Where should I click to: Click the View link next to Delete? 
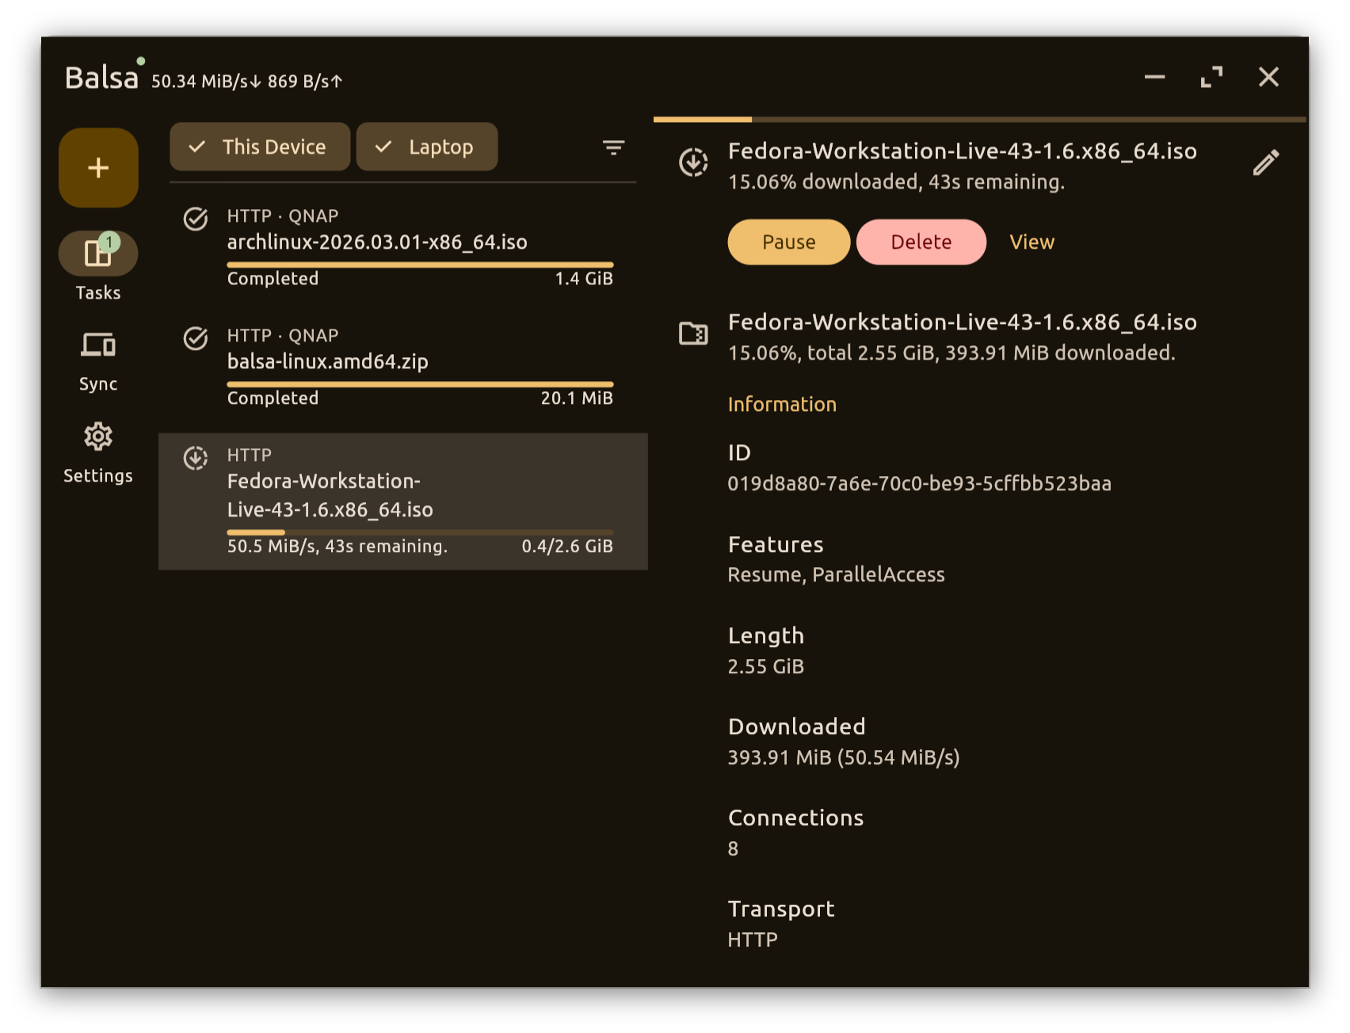pyautogui.click(x=1031, y=242)
